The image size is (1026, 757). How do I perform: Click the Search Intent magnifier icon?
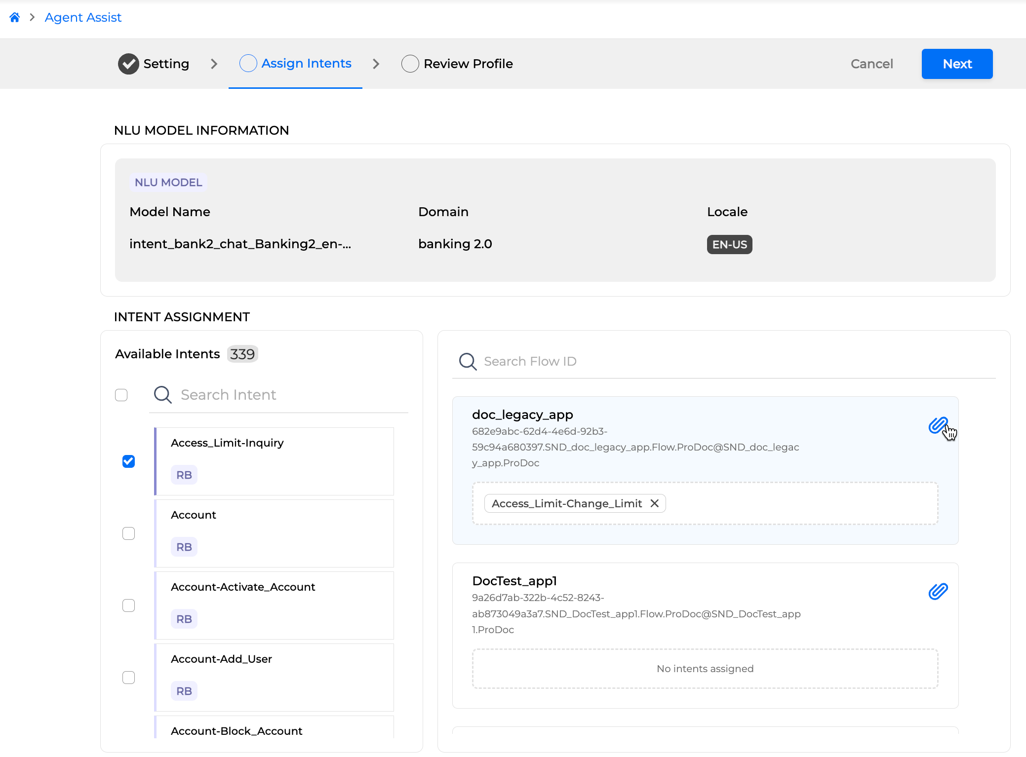pyautogui.click(x=162, y=395)
